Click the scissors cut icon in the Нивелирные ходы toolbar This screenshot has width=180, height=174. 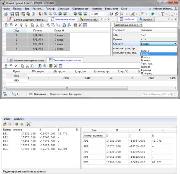pos(37,25)
